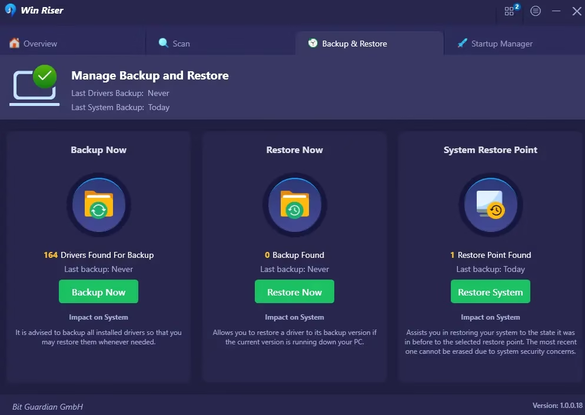Click the Scan magnifier icon

point(164,43)
